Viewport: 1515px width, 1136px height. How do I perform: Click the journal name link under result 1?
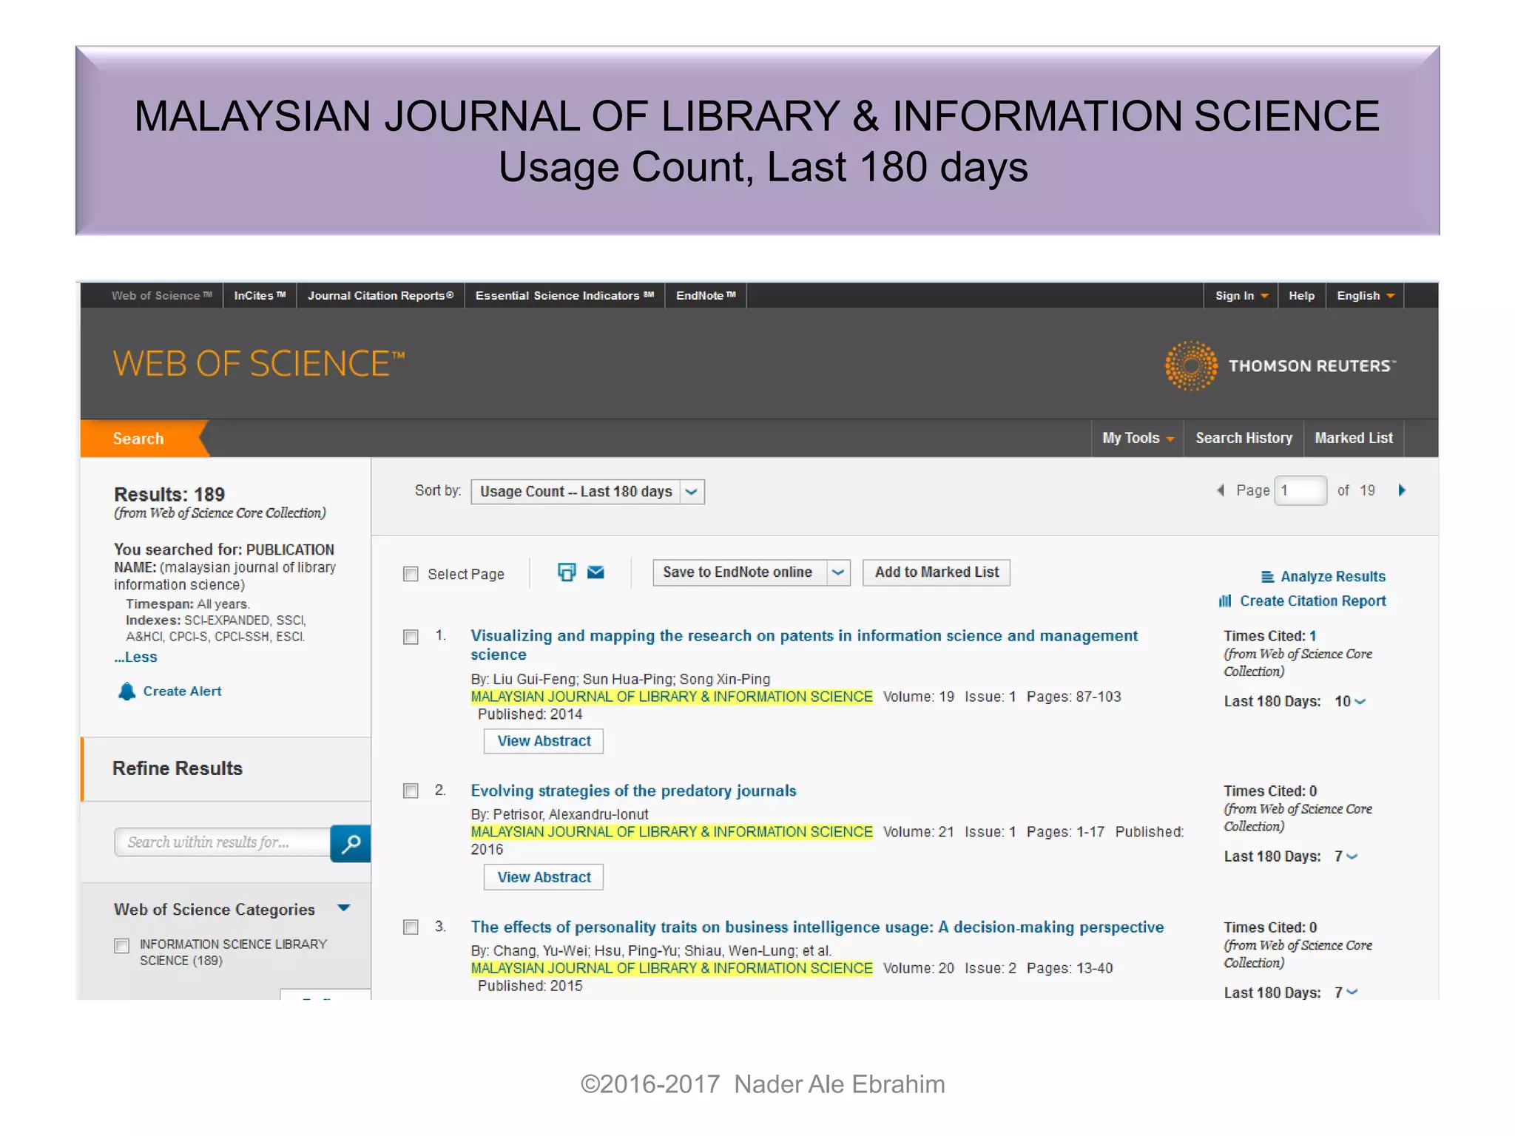coord(672,697)
